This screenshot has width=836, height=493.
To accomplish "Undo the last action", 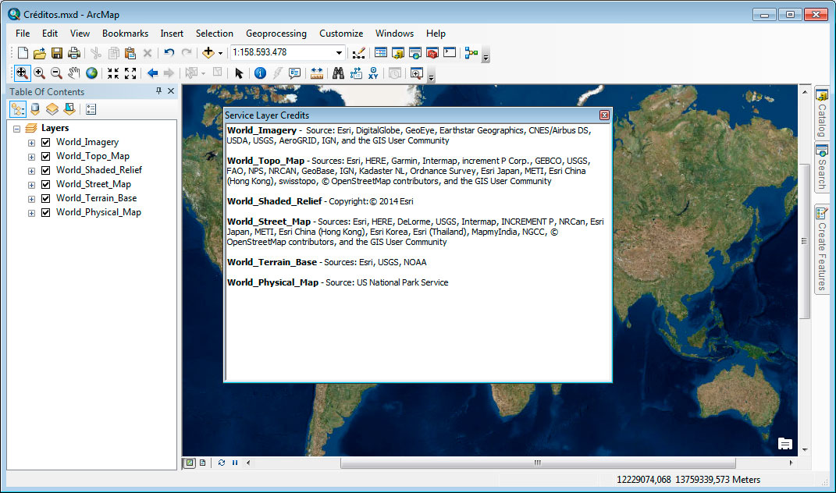I will click(169, 53).
